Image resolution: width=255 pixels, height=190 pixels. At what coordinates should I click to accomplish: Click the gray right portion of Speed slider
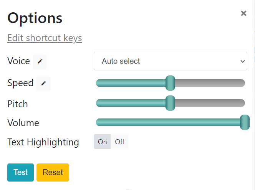coord(210,83)
